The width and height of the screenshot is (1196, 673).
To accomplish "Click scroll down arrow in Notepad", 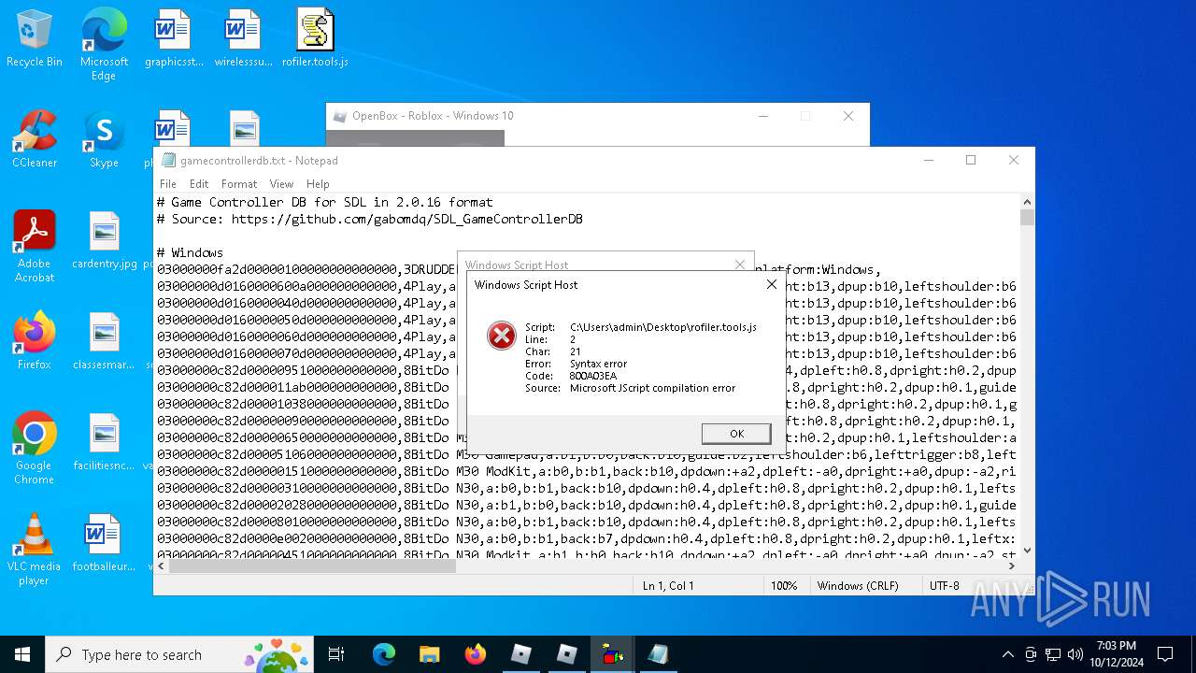I will [x=1027, y=551].
